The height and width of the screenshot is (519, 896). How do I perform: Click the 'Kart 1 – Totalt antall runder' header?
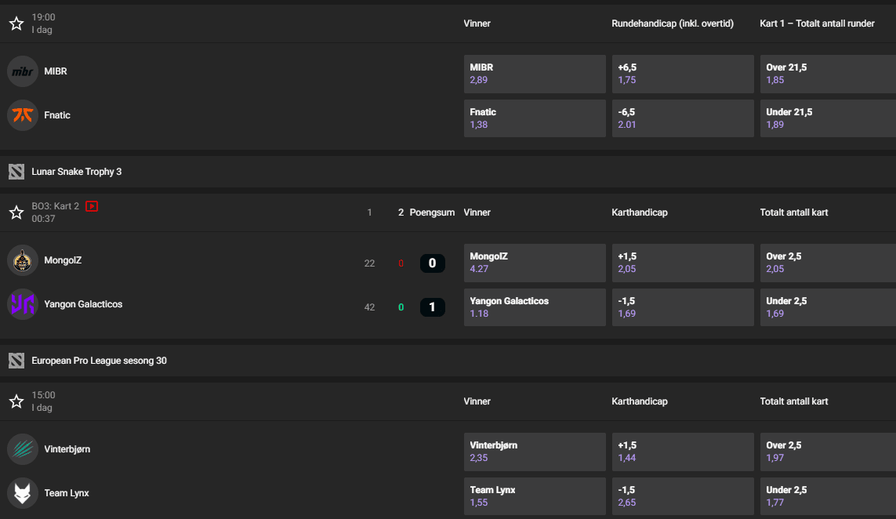pyautogui.click(x=817, y=24)
